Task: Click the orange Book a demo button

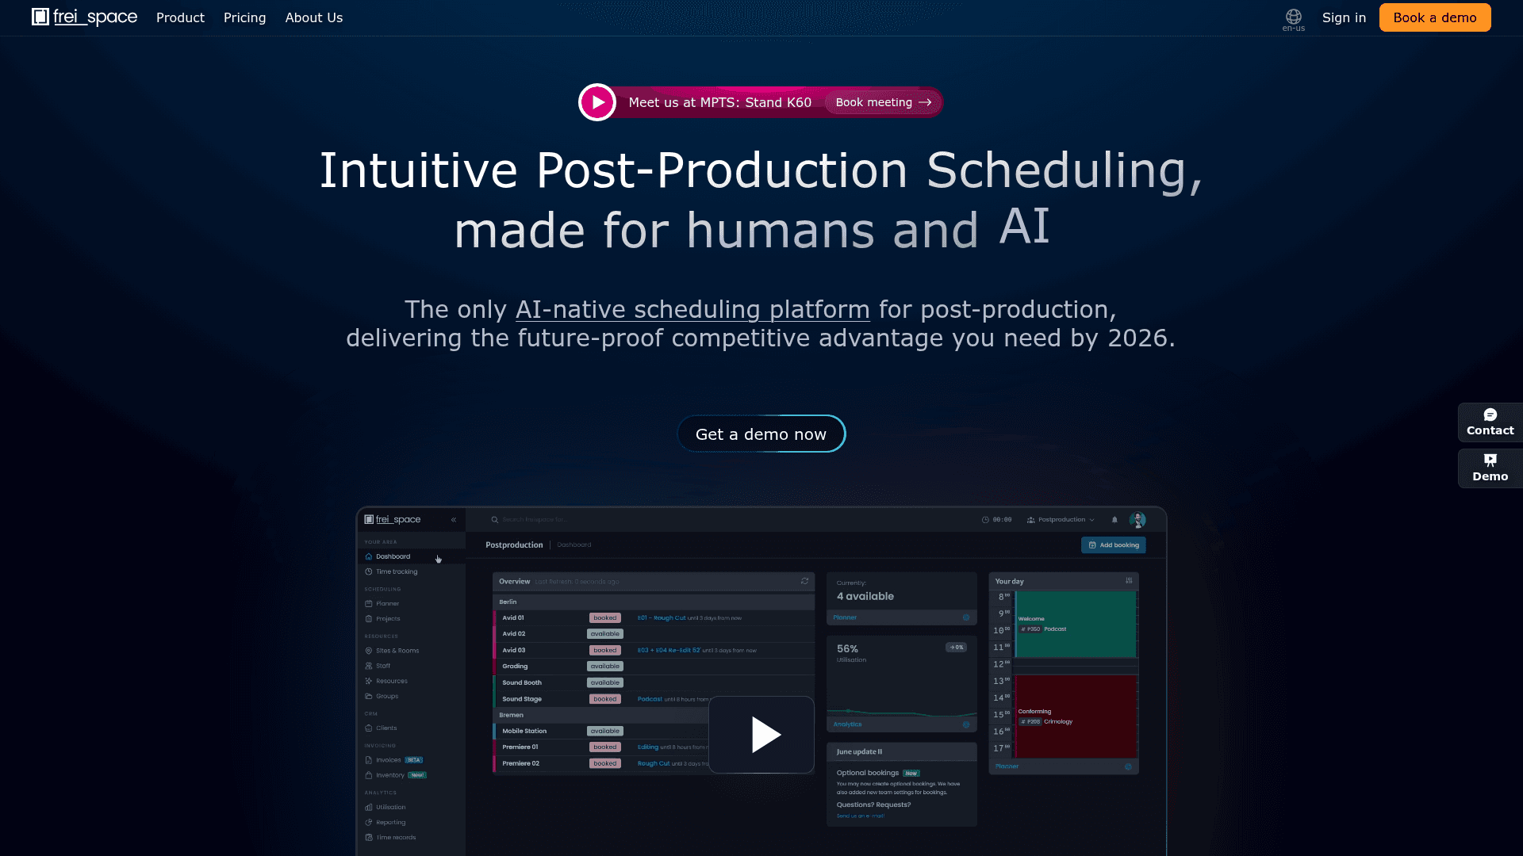Action: click(x=1435, y=17)
